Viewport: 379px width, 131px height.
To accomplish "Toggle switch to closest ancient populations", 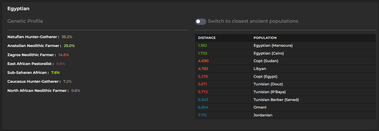I will pyautogui.click(x=200, y=21).
